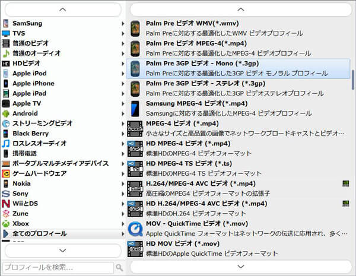Open the Apple iPad category
Image resolution: width=356 pixels, height=276 pixels.
coord(63,93)
